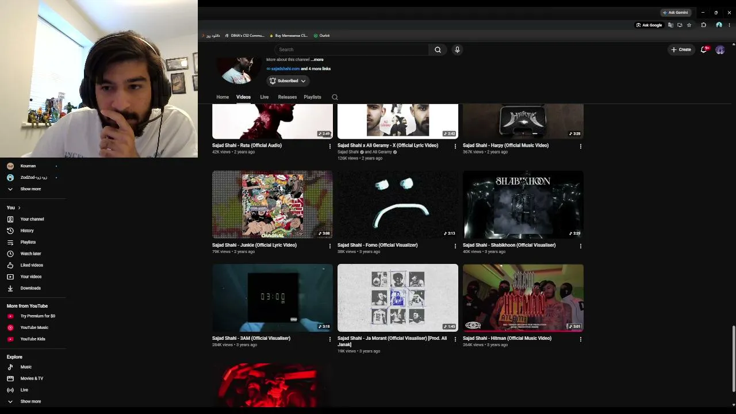736x414 pixels.
Task: Click the channel search magnifier icon
Action: (x=335, y=97)
